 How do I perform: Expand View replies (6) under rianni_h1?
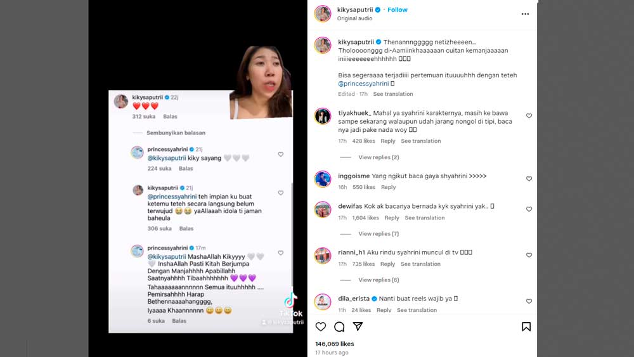point(378,280)
